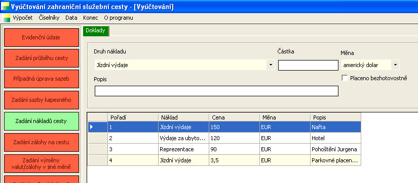Screen dimensions: 418x183
Task: Open Zadání průběhu cesty step
Action: (x=42, y=58)
